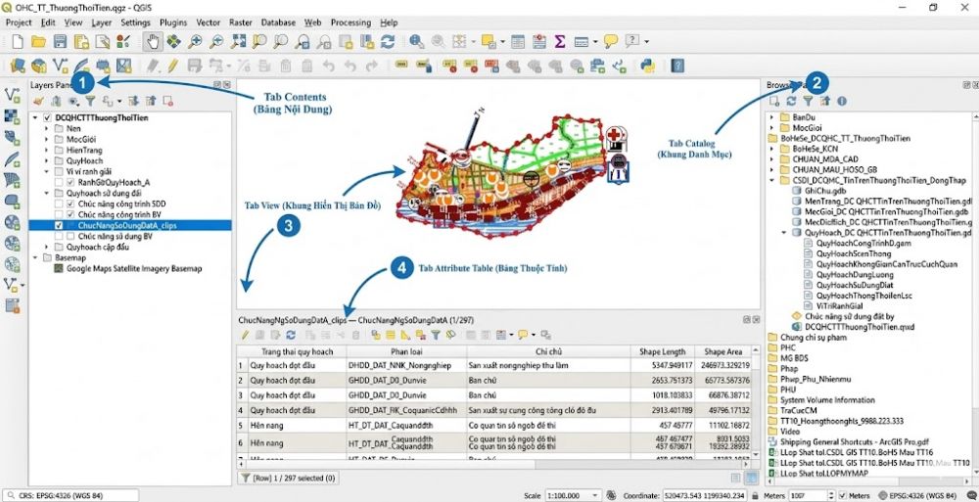Expand Quyhoach cập đầu group
The image size is (979, 502).
pos(47,248)
